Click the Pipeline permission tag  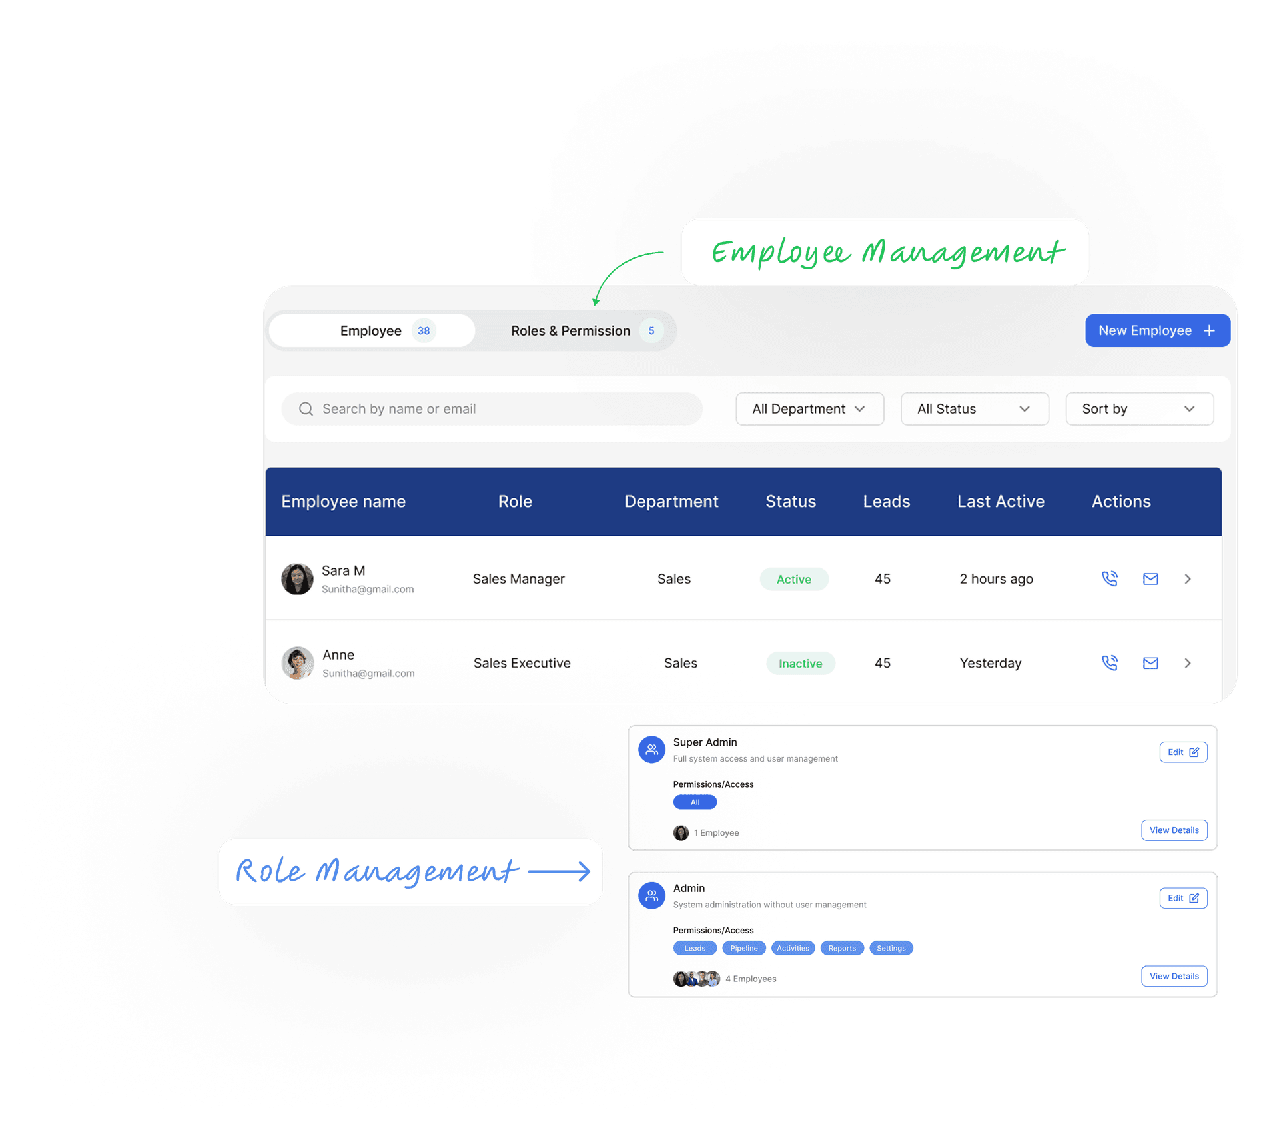click(743, 948)
